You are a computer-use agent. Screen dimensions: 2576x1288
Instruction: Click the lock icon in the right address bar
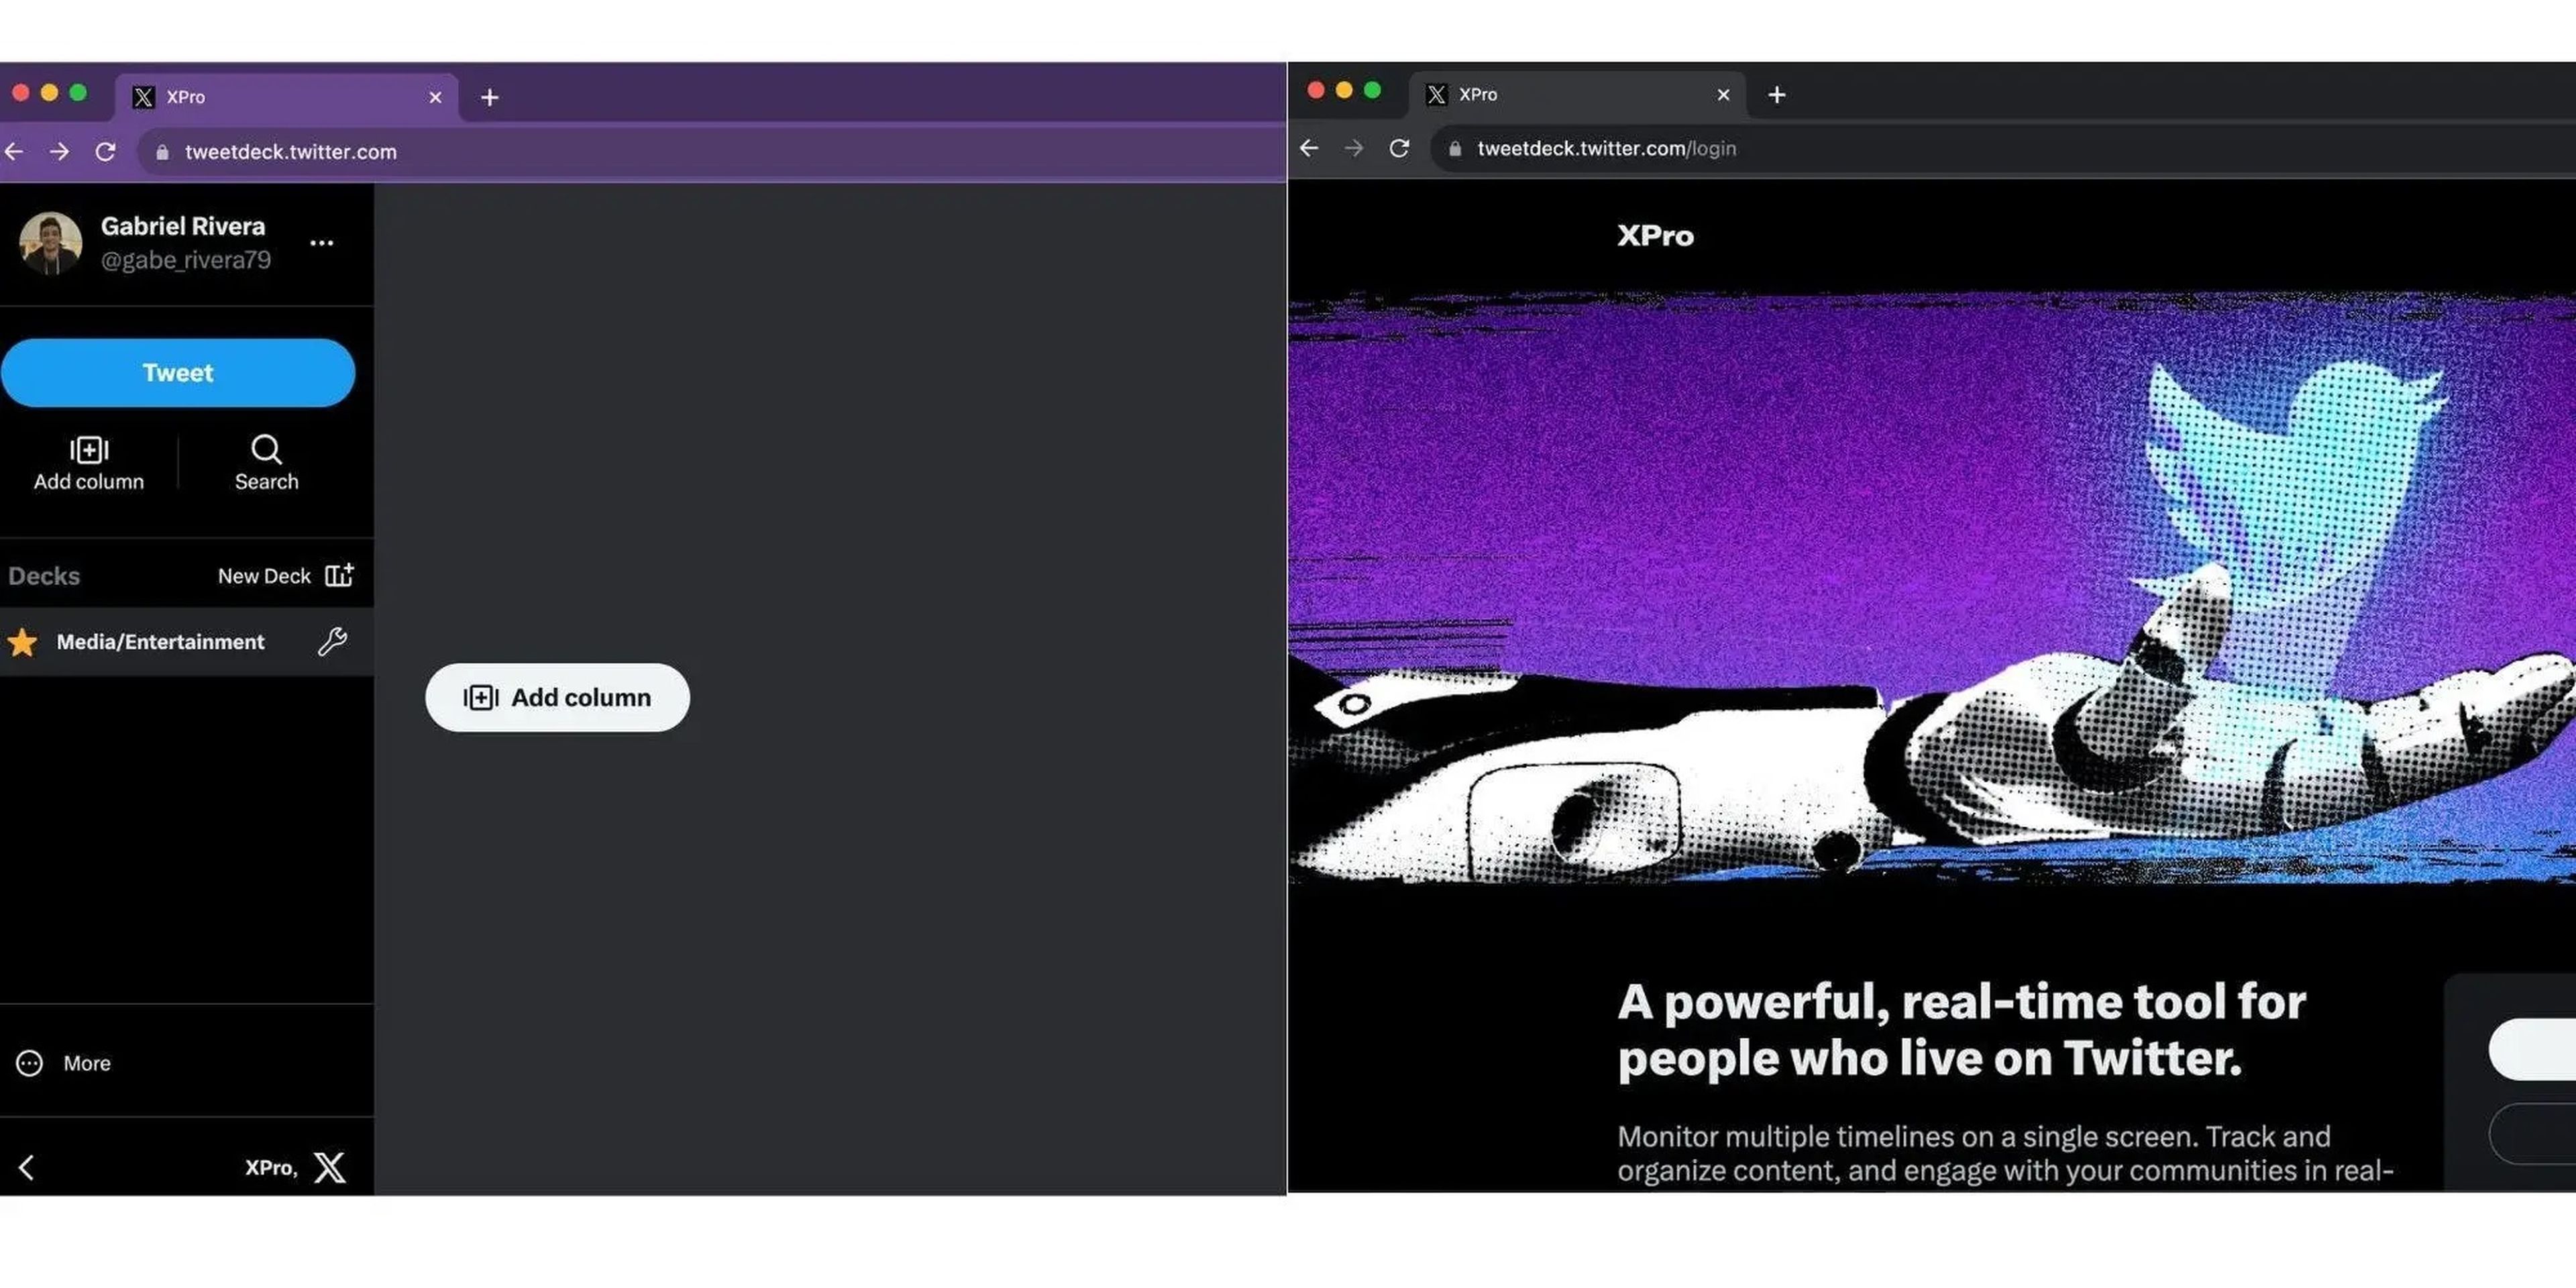tap(1455, 149)
